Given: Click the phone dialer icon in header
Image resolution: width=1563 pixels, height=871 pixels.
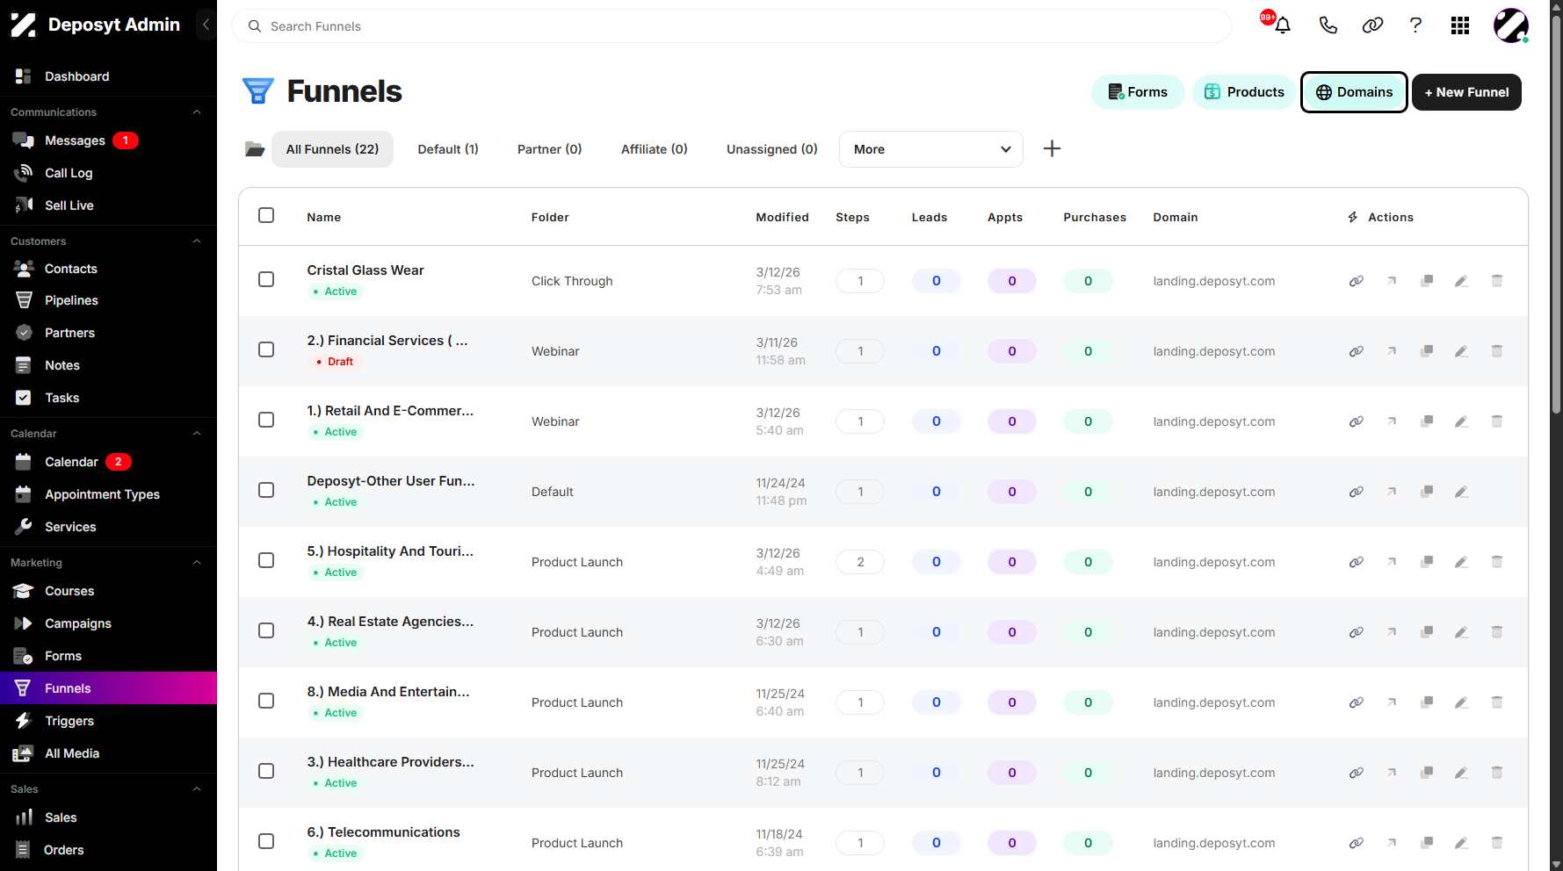Looking at the screenshot, I should [1328, 25].
